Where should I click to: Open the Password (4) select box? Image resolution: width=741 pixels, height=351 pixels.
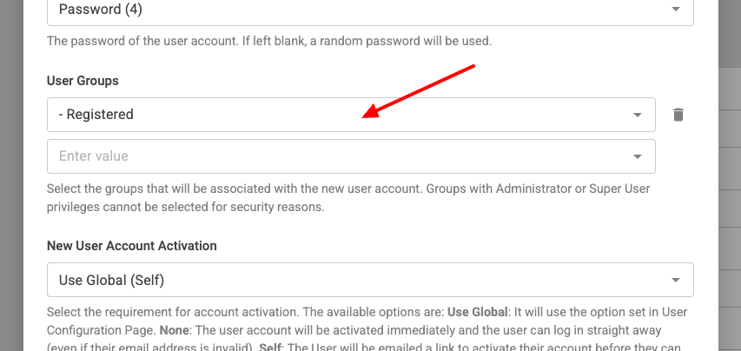(x=347, y=9)
